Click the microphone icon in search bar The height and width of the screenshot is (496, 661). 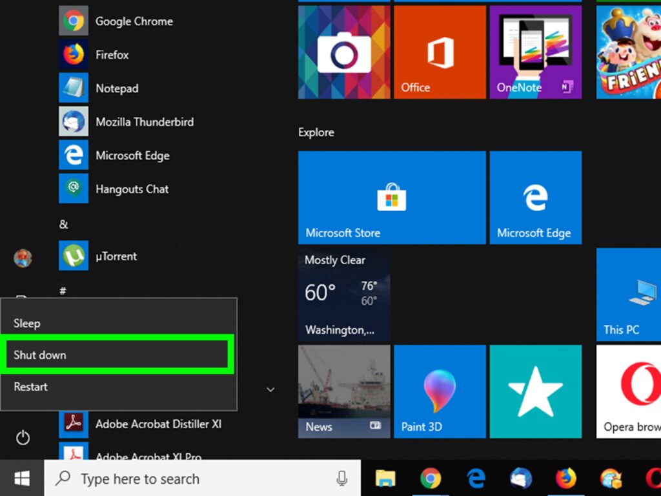coord(342,479)
